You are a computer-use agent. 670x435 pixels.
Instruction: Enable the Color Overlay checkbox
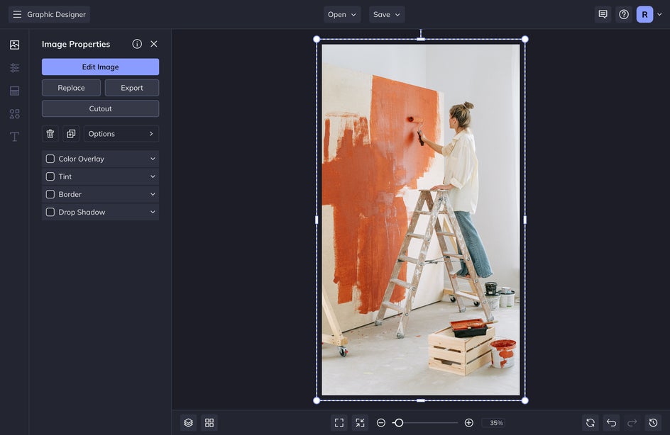point(50,159)
